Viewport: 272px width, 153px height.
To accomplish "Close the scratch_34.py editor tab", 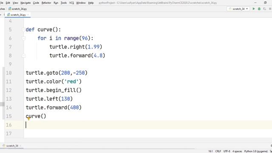I will tap(28, 15).
